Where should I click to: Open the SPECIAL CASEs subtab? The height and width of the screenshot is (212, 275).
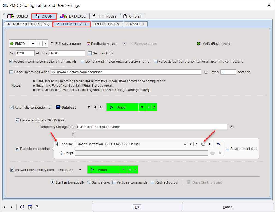coord(106,24)
